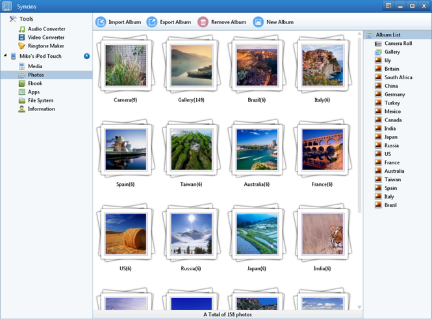Open File System in sidebar
Image resolution: width=432 pixels, height=319 pixels.
tap(36, 100)
